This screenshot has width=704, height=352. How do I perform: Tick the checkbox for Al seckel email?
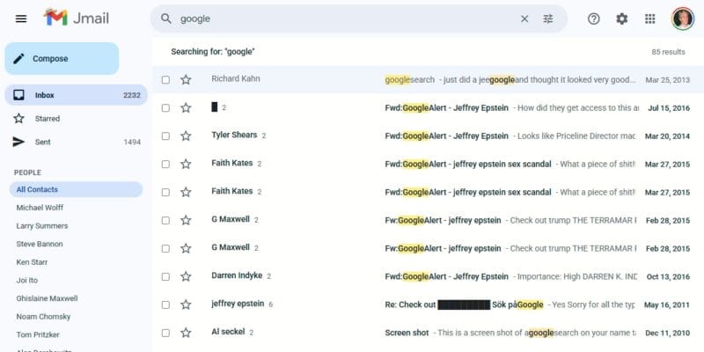point(165,333)
